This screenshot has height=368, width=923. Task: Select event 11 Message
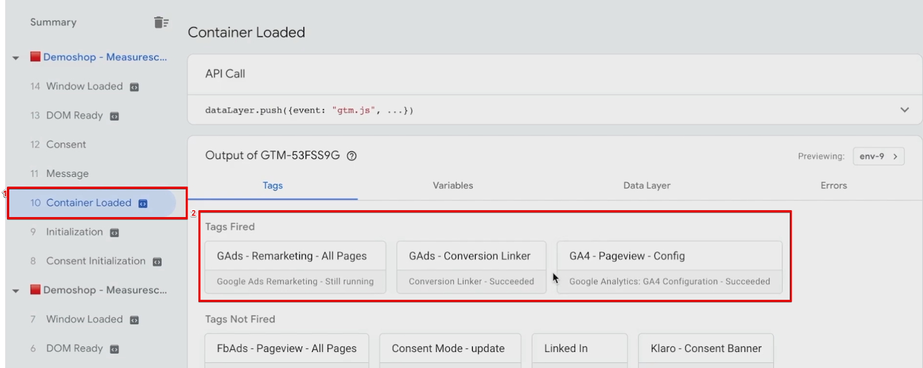coord(59,174)
